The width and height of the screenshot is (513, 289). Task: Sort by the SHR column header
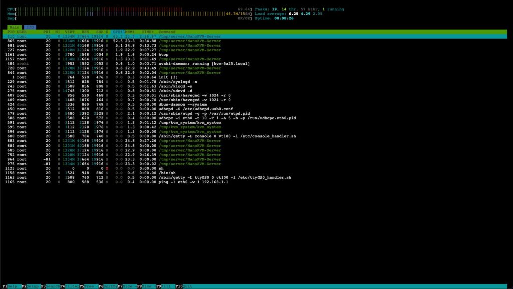[100, 32]
